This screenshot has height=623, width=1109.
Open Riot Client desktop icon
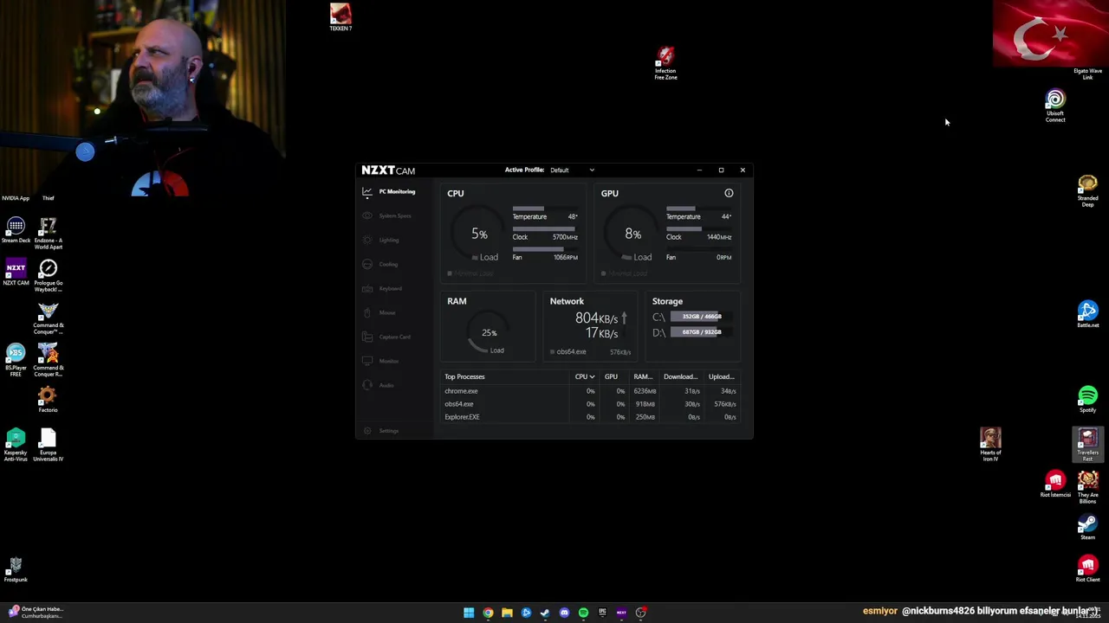tap(1087, 569)
